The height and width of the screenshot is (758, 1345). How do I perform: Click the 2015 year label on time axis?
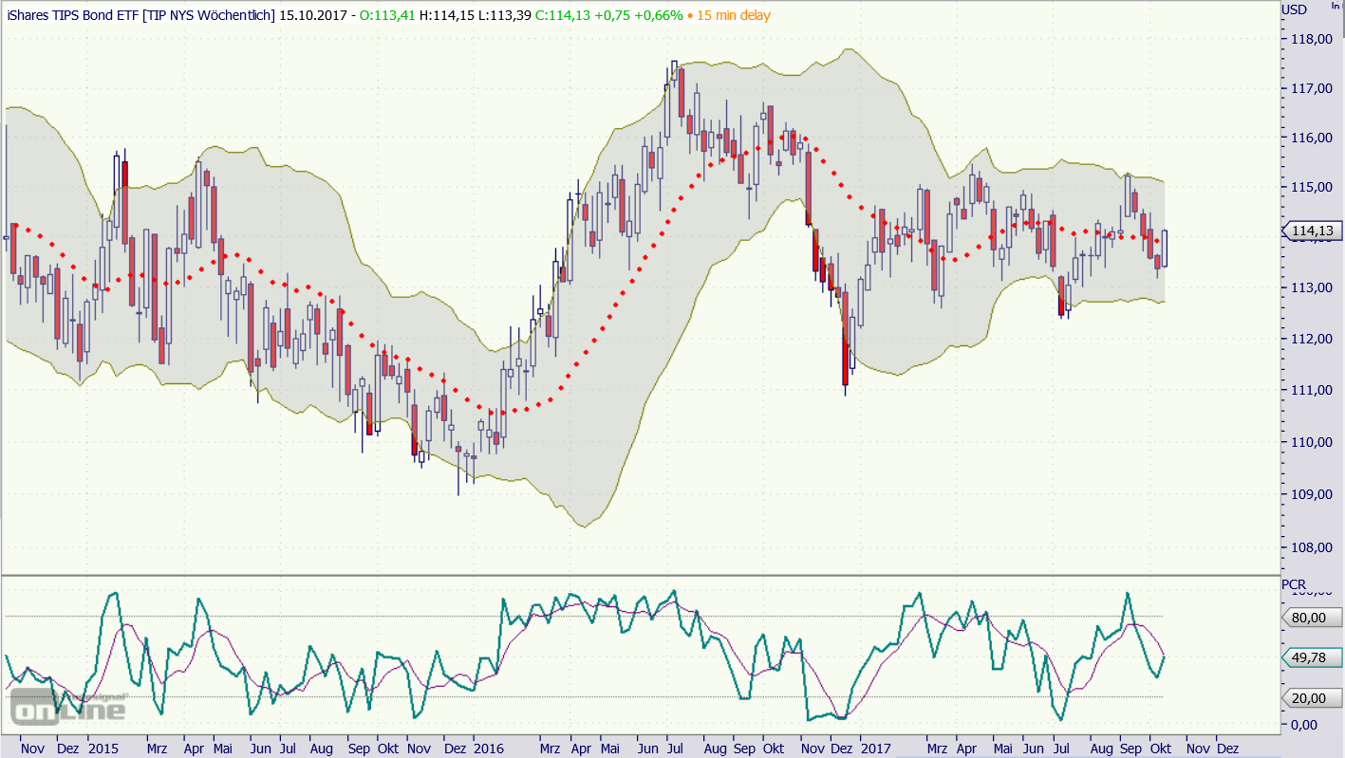point(103,749)
